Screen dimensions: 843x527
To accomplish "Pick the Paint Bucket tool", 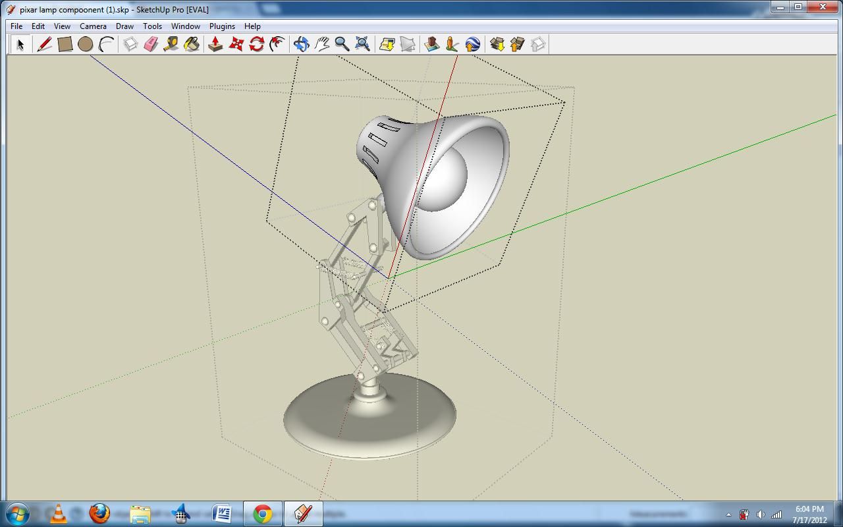I will [x=192, y=43].
